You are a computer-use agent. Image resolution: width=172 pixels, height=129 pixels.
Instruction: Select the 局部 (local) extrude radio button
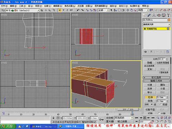point(161,104)
